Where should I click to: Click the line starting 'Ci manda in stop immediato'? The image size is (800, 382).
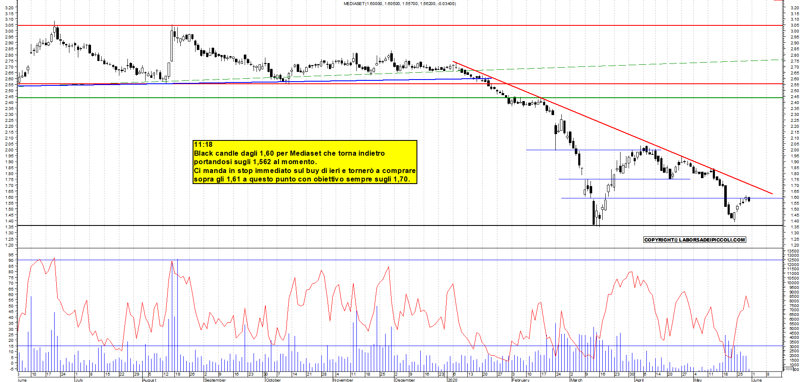(x=305, y=170)
